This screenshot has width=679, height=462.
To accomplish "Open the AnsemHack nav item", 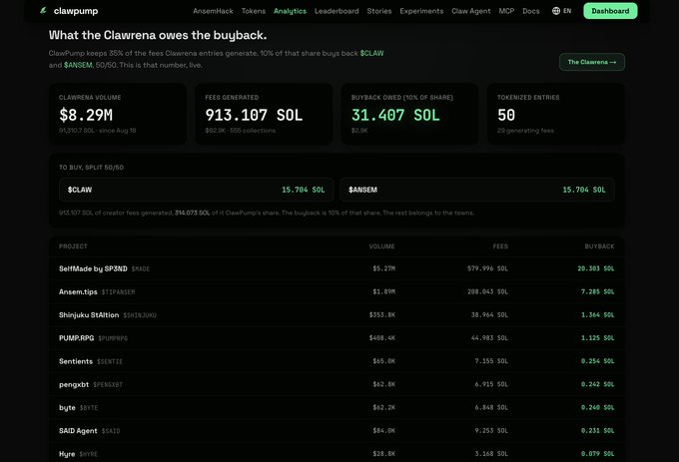I will click(x=213, y=11).
